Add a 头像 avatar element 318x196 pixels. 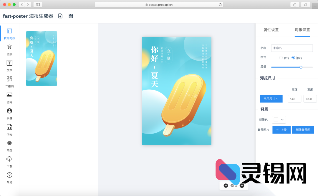pyautogui.click(x=9, y=111)
